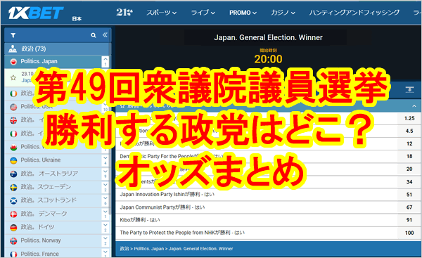Select odds 67 for Japan Communist Party

409,207
